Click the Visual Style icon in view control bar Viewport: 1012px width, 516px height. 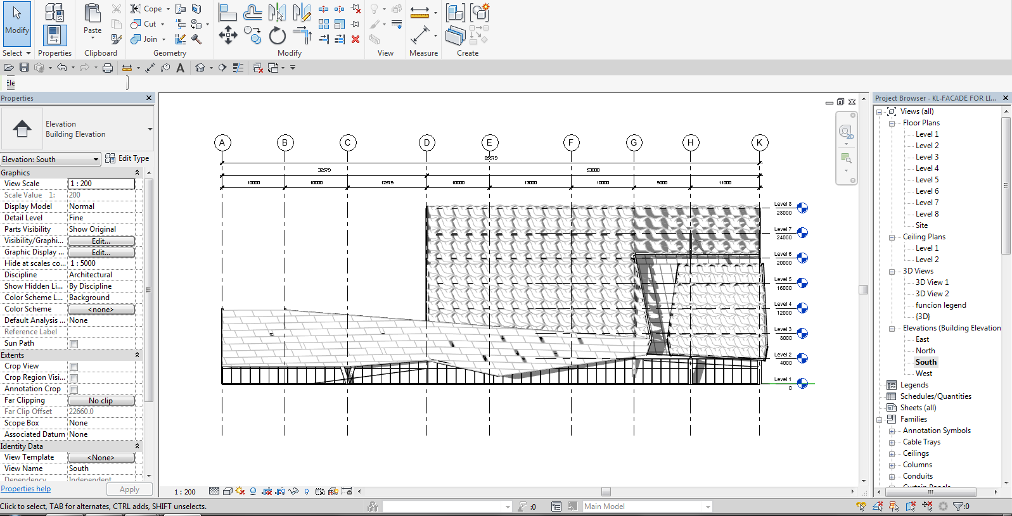coord(227,491)
